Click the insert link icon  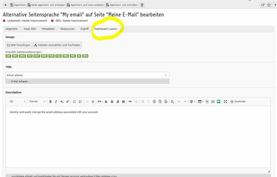pyautogui.click(x=130, y=101)
